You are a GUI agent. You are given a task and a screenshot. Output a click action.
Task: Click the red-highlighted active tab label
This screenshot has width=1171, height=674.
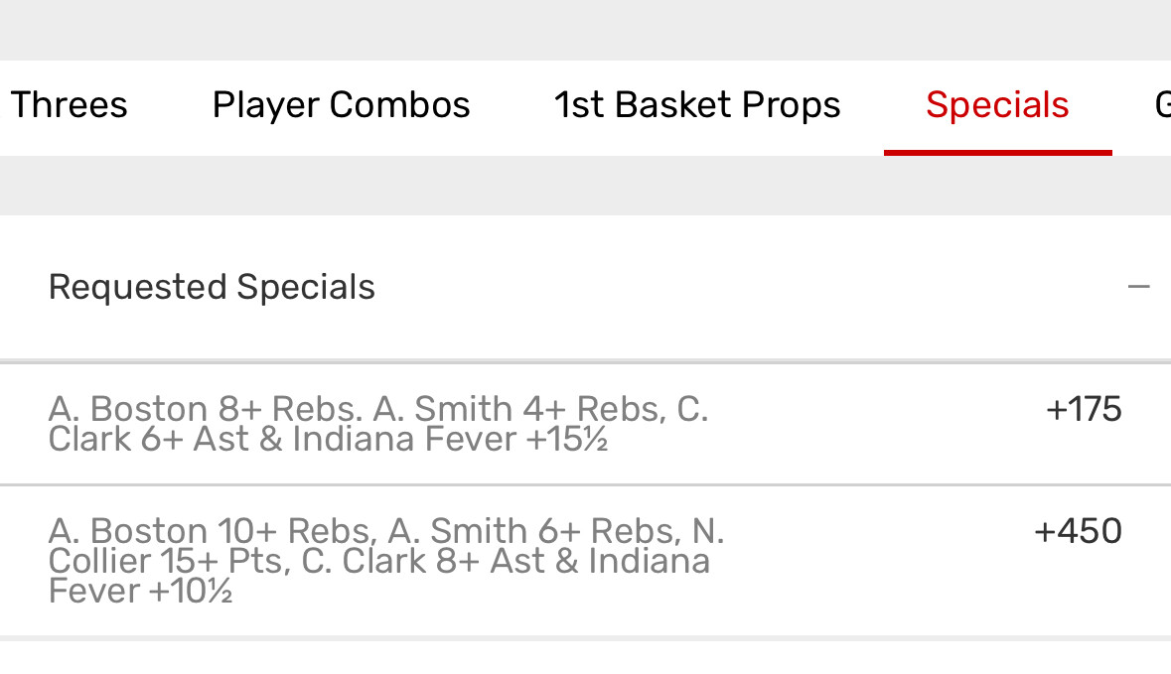[997, 105]
